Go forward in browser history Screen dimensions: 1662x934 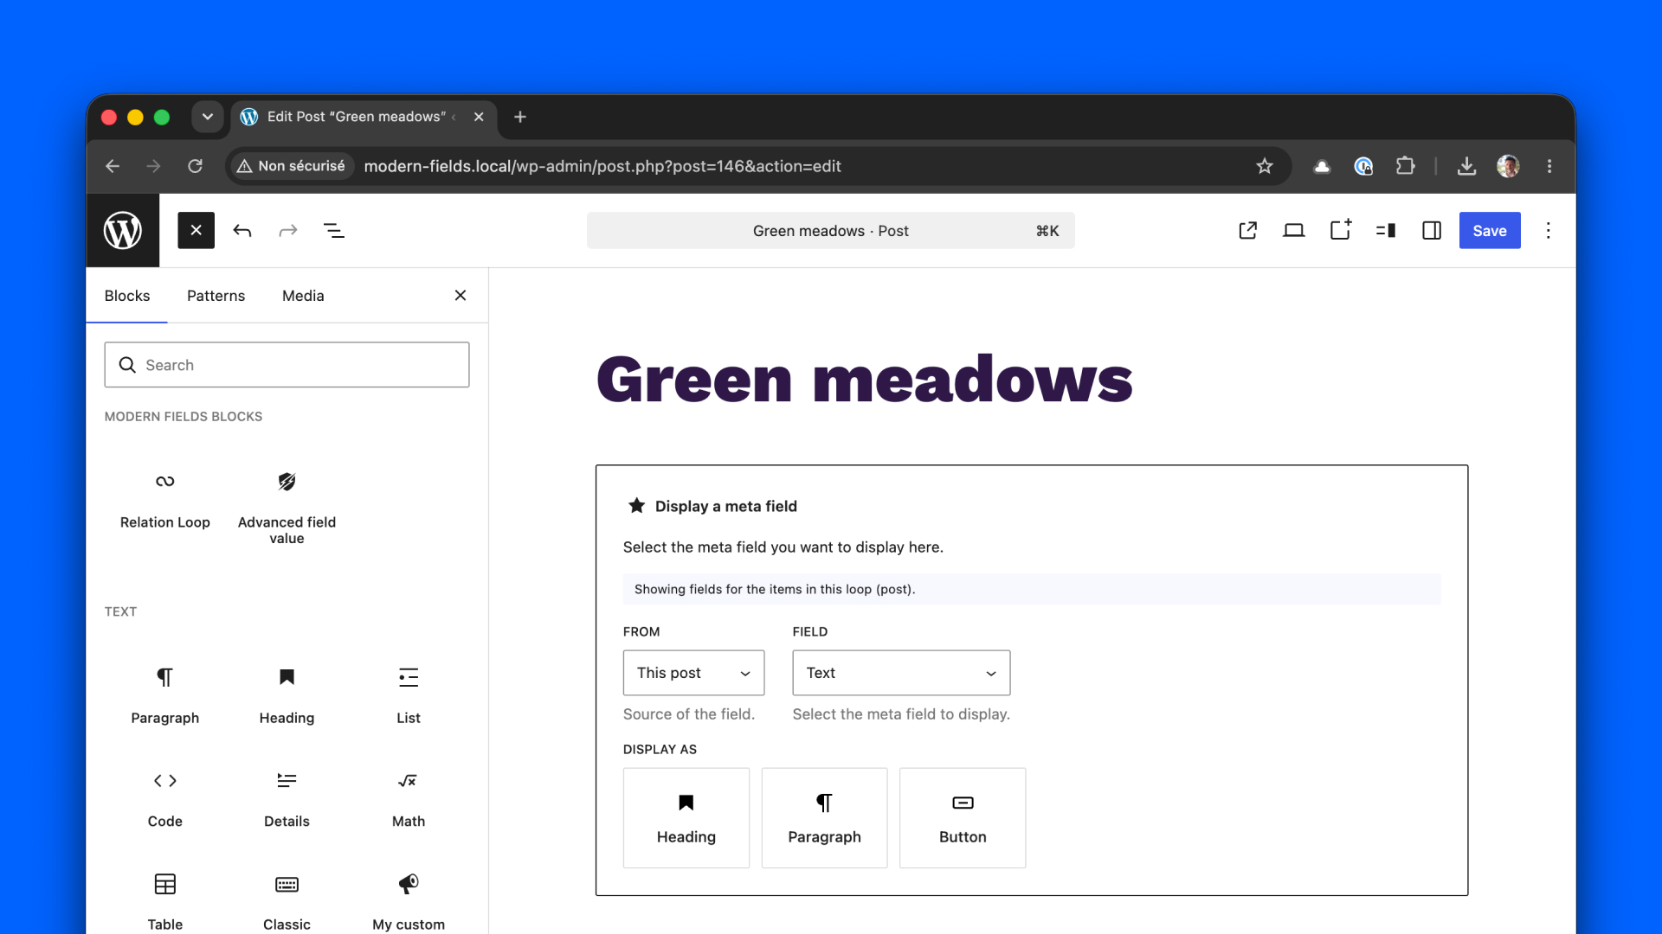pos(153,166)
